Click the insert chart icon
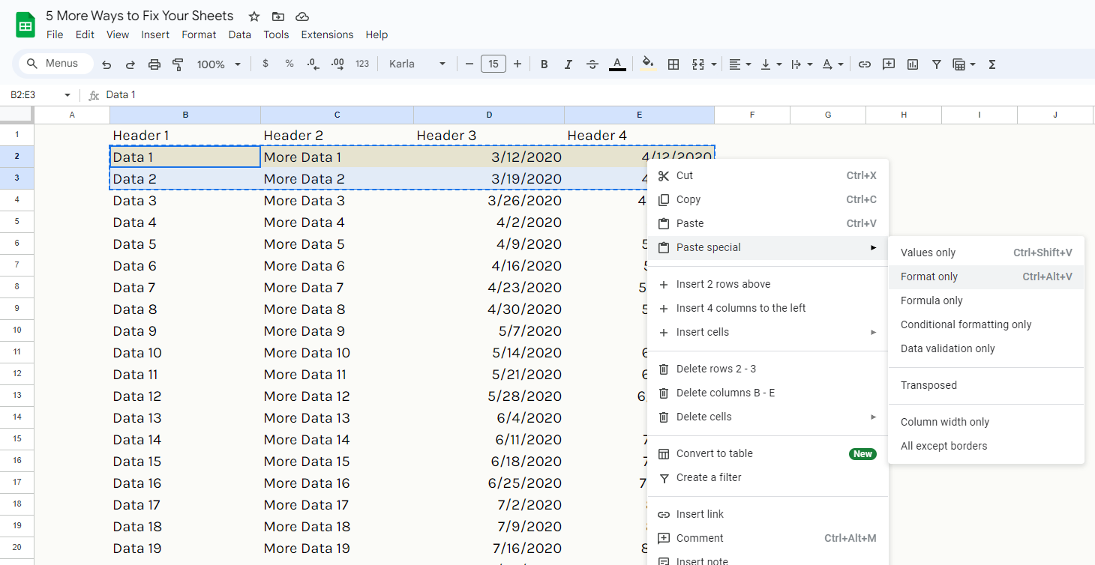This screenshot has width=1095, height=565. pos(913,64)
